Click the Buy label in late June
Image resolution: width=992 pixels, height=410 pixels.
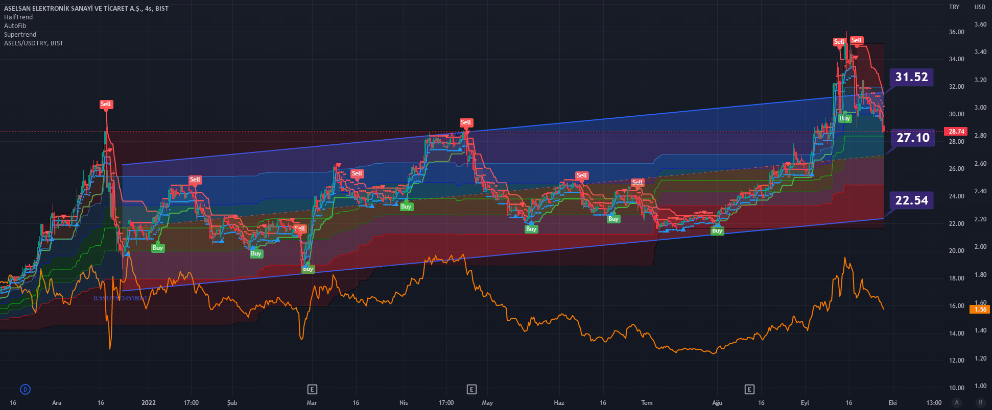click(613, 219)
